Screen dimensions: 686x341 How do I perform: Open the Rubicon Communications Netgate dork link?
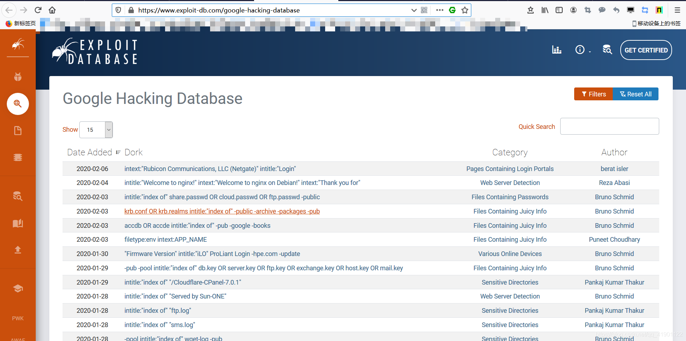210,169
